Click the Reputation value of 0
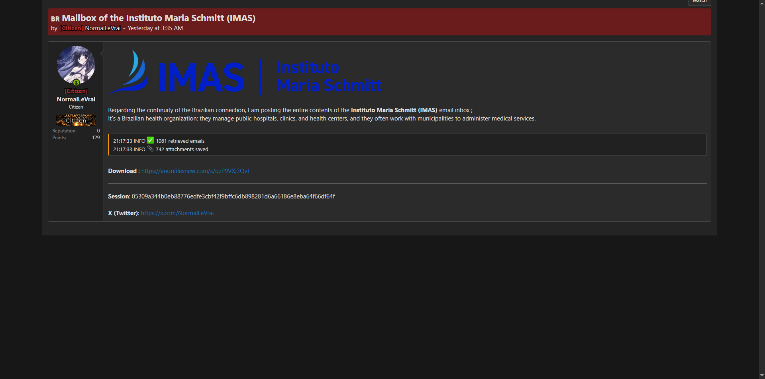The image size is (765, 379). (x=98, y=131)
